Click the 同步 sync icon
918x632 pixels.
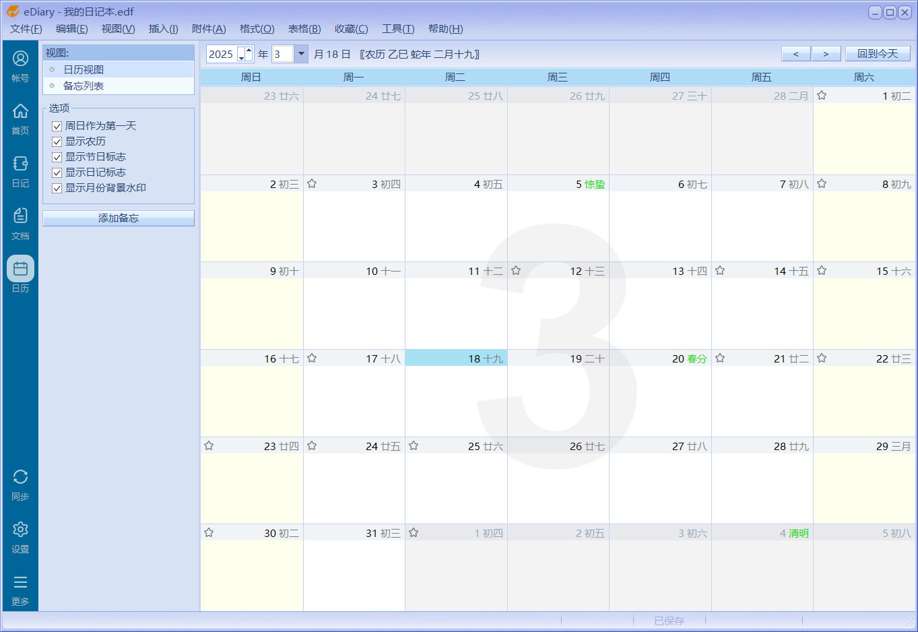pos(20,484)
